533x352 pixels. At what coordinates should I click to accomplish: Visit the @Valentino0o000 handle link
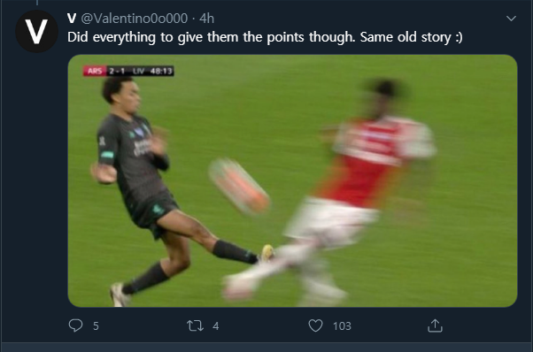pyautogui.click(x=135, y=19)
